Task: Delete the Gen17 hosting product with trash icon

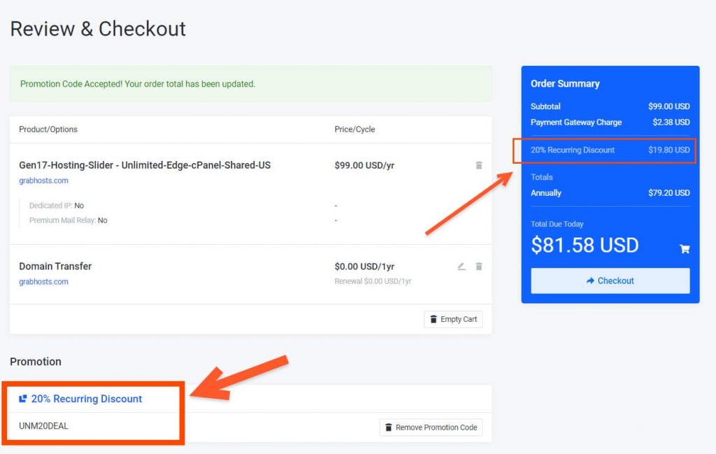Action: pyautogui.click(x=479, y=166)
